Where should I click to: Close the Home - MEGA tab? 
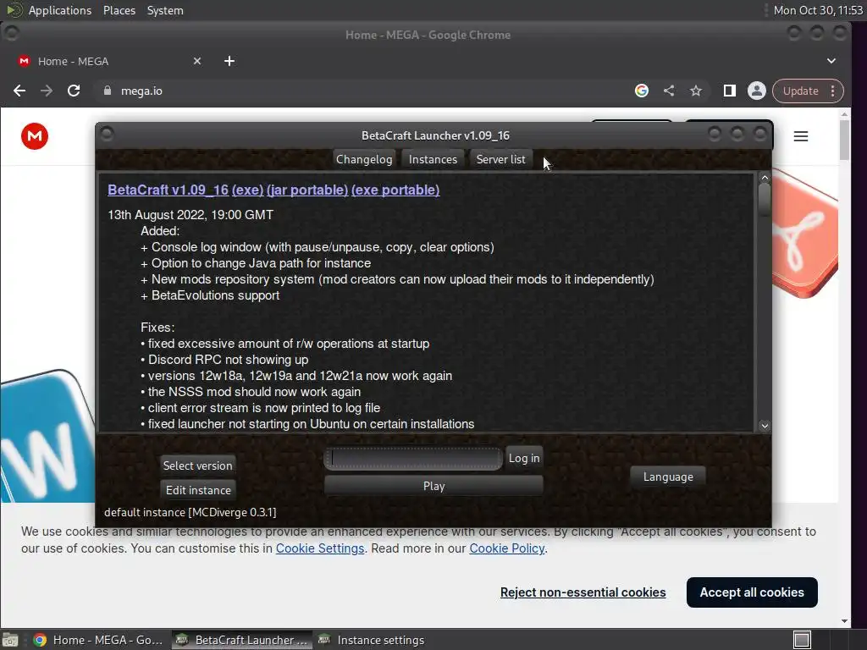(196, 61)
